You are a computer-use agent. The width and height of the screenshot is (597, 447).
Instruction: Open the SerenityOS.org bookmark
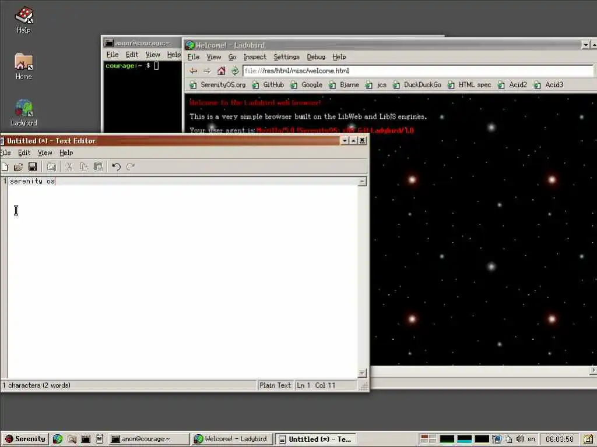(218, 85)
